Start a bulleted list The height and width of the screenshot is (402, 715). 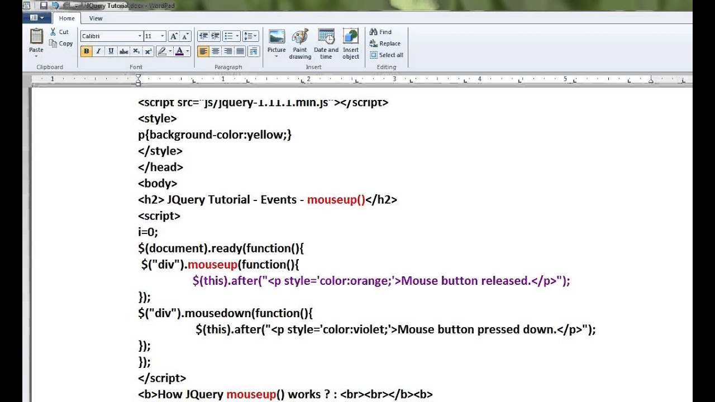pyautogui.click(x=228, y=36)
